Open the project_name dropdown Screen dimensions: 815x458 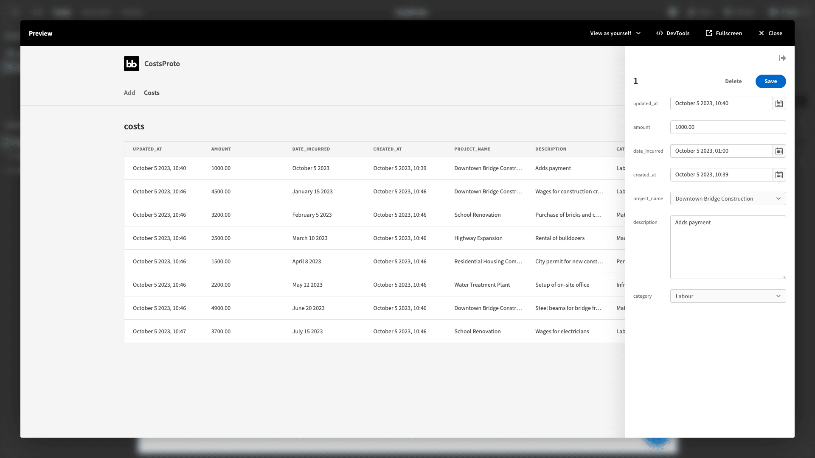pos(728,198)
